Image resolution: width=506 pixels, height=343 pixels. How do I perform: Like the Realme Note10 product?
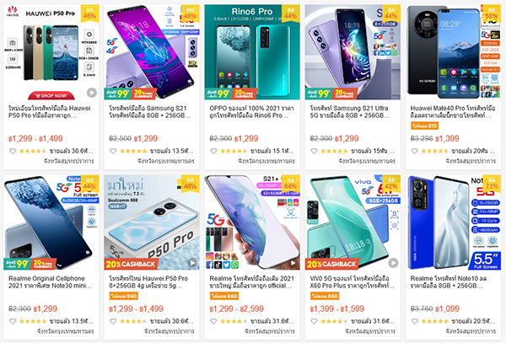[x=415, y=321]
